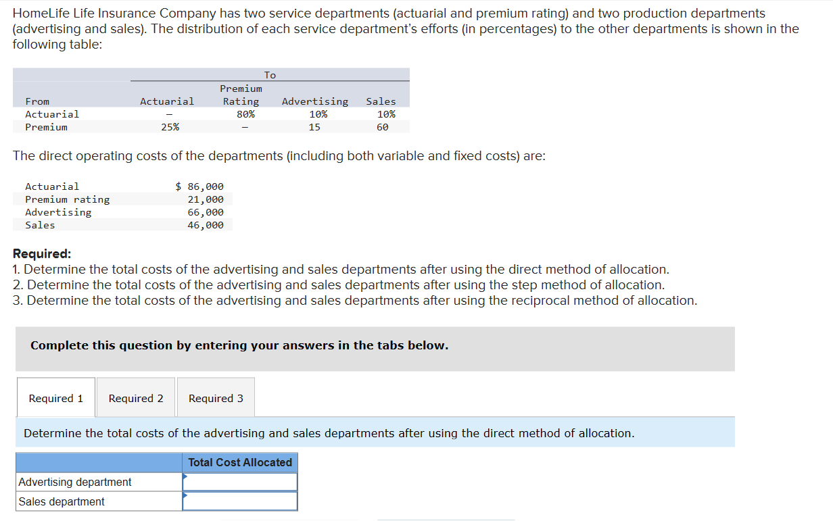
Task: Click requirement 3 reciprocal method sentence
Action: [x=355, y=300]
